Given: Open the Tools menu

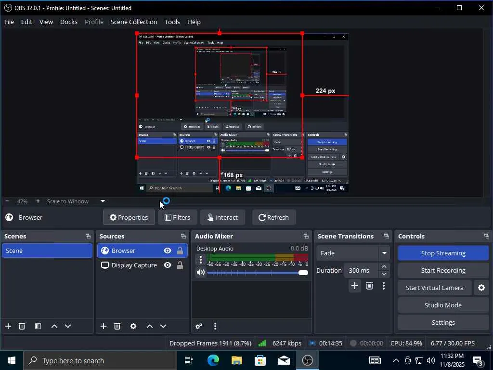Looking at the screenshot, I should [172, 22].
